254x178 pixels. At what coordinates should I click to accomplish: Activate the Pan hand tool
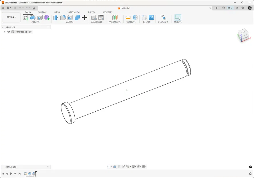click(x=119, y=166)
